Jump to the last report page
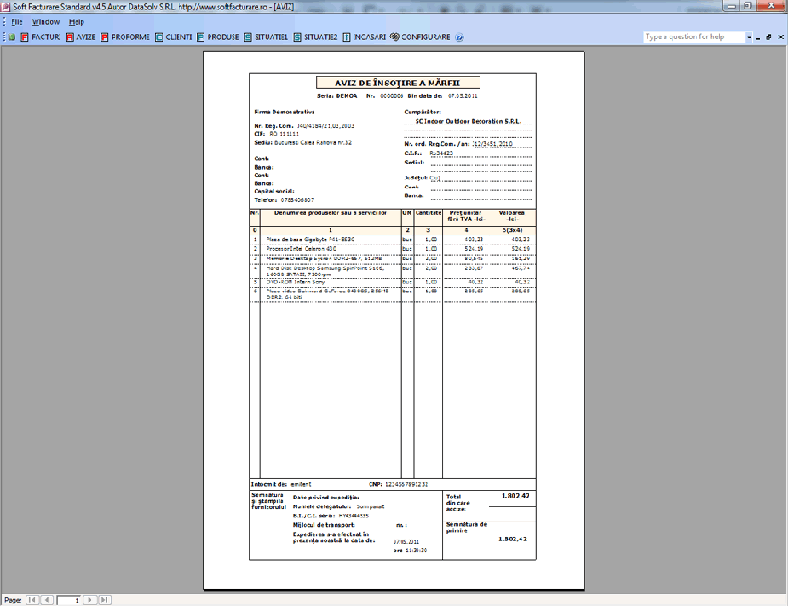This screenshot has height=606, width=788. 105,600
